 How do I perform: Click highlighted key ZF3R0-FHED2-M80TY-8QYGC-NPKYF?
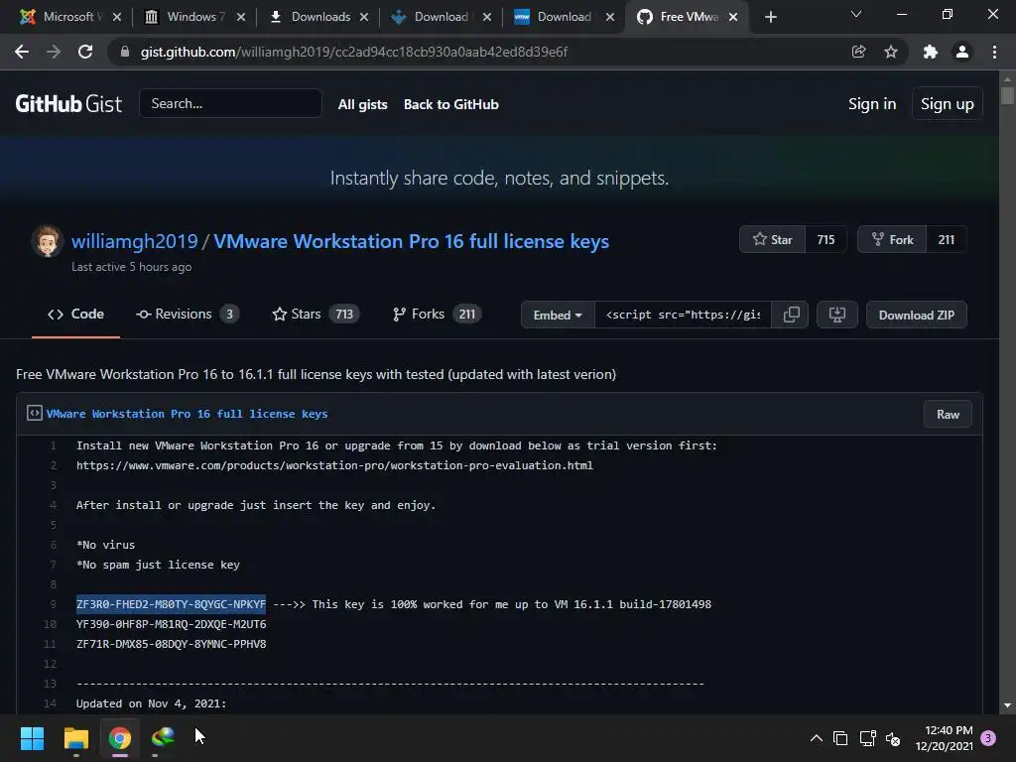[171, 604]
